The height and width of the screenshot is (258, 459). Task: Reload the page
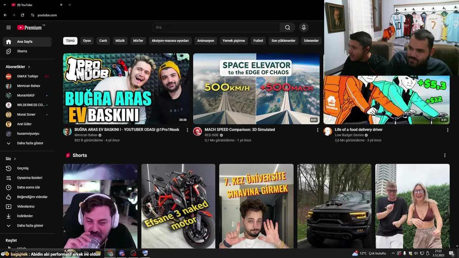[x=22, y=15]
